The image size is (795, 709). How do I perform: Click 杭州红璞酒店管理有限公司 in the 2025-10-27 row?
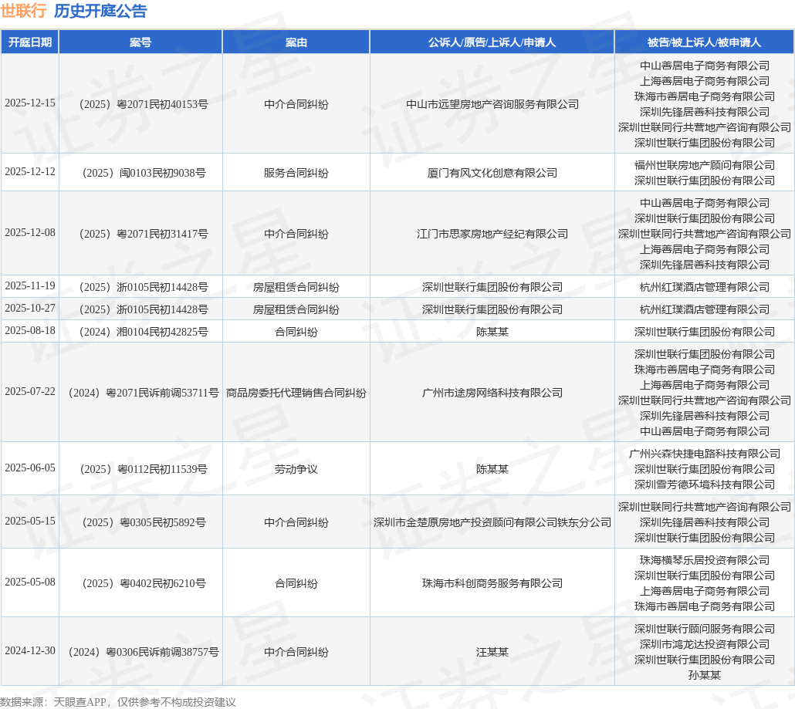(705, 309)
